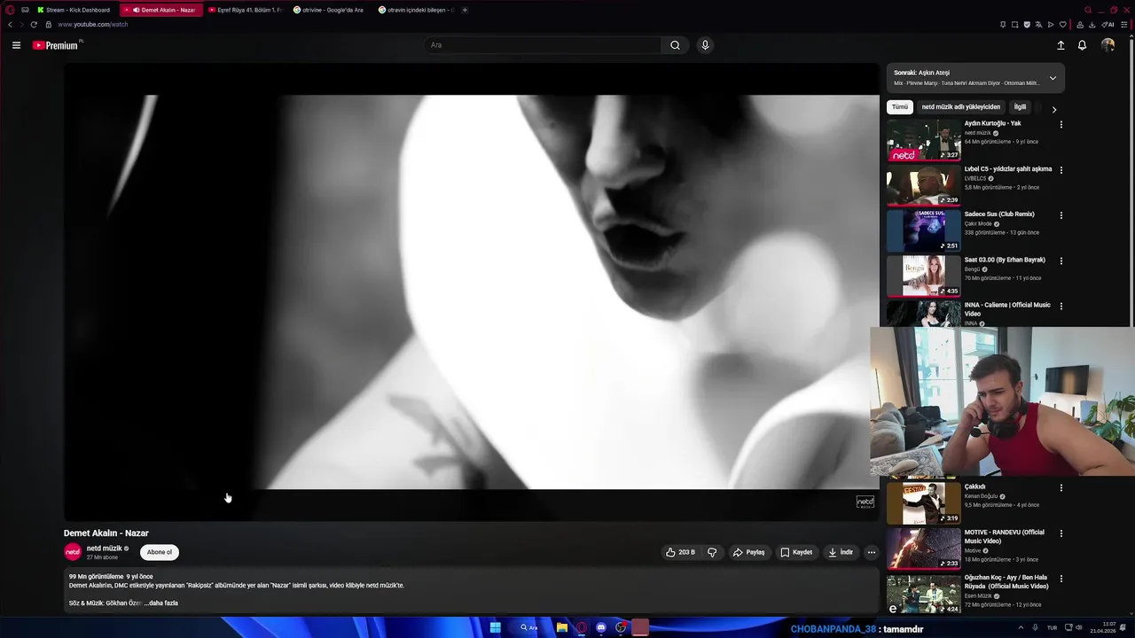Select netd müzik adlı yükleyiciden chip
The image size is (1135, 638).
coord(960,106)
